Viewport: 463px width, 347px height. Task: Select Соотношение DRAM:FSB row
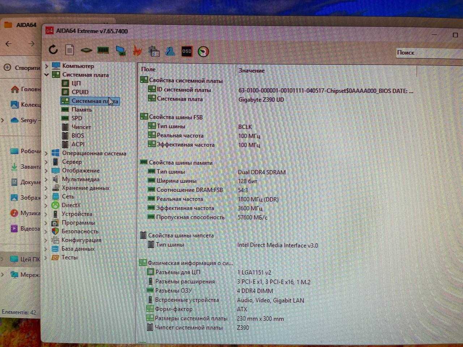coord(197,190)
